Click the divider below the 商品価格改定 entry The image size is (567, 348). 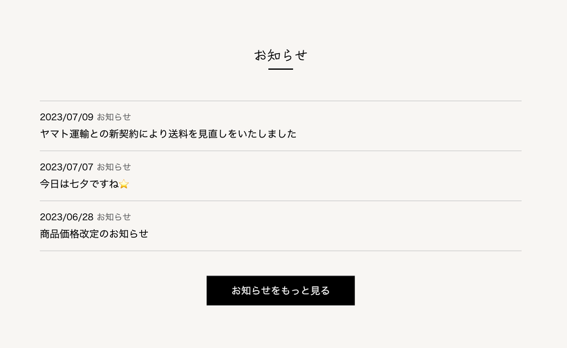[280, 251]
